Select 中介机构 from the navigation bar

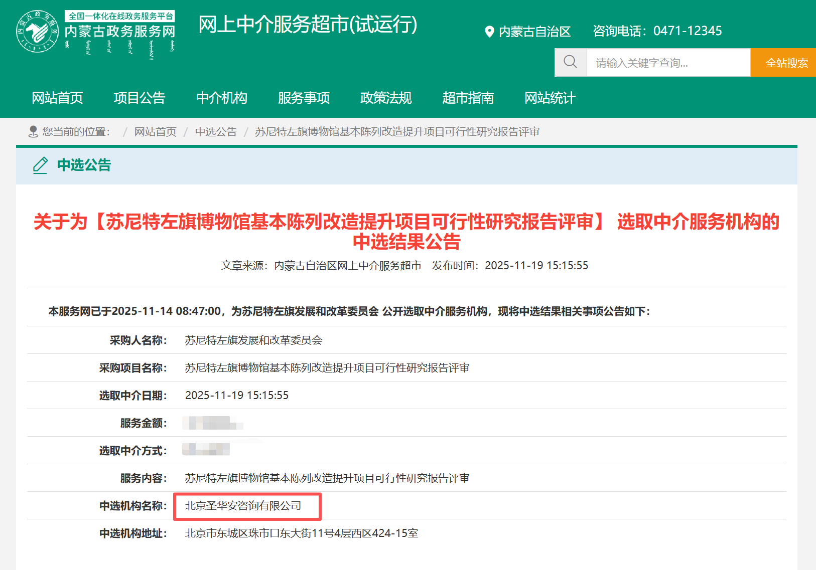(x=222, y=98)
